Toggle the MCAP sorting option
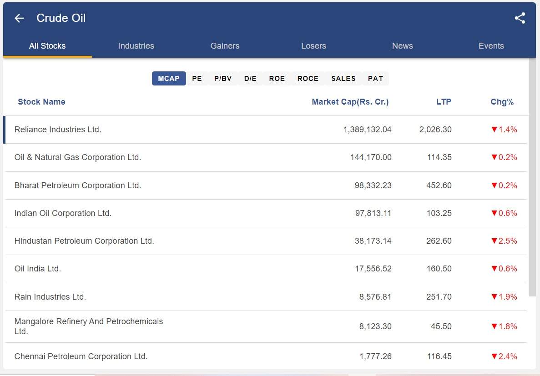Image resolution: width=540 pixels, height=376 pixels. (169, 78)
